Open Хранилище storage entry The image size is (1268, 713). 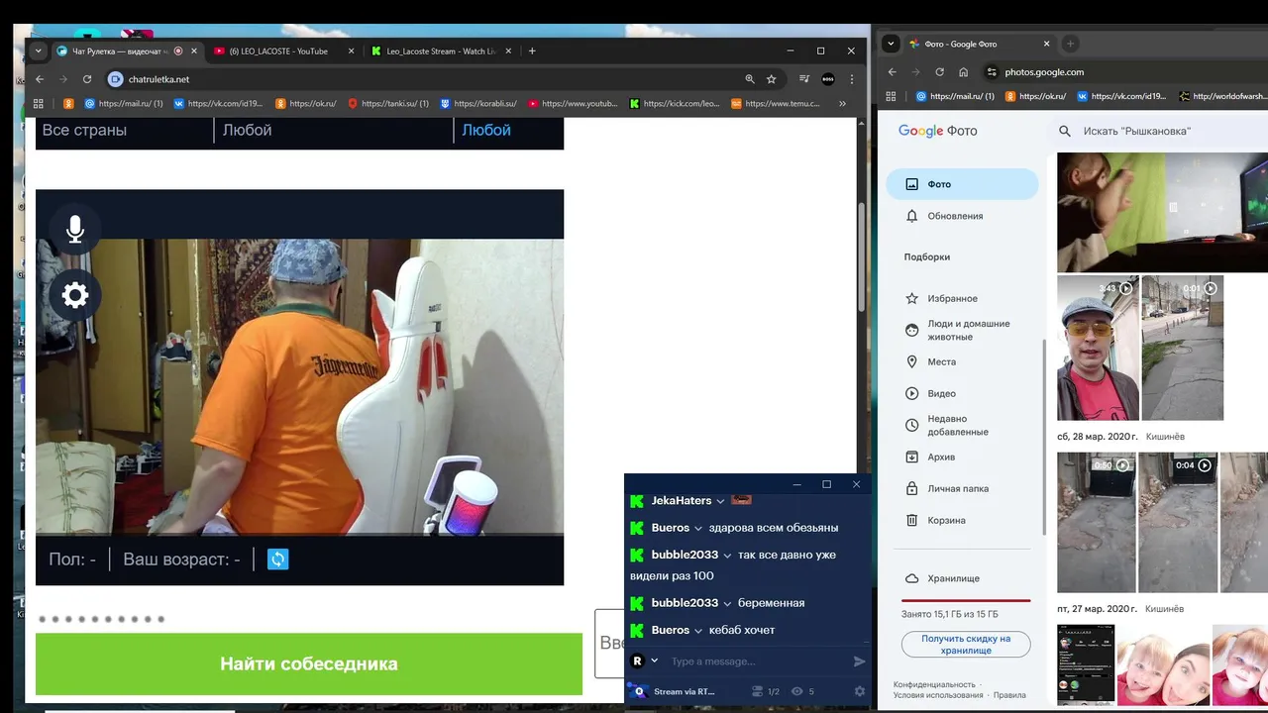tap(953, 578)
